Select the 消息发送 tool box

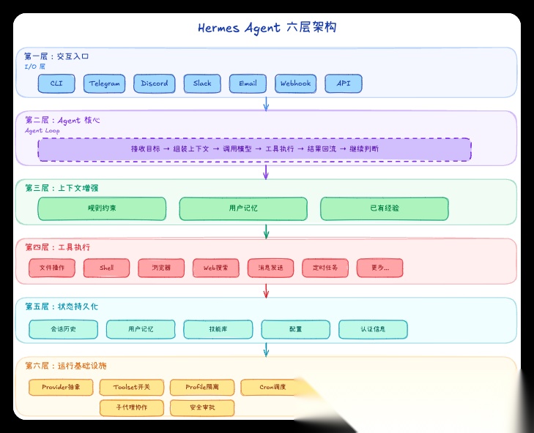[x=270, y=268]
